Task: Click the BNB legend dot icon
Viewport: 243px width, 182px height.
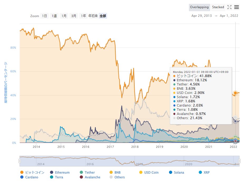Action: tap(111, 172)
